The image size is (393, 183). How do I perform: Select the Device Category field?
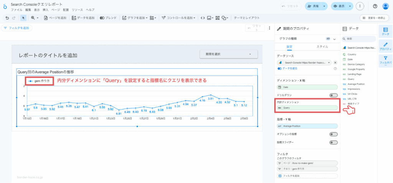[356, 64]
